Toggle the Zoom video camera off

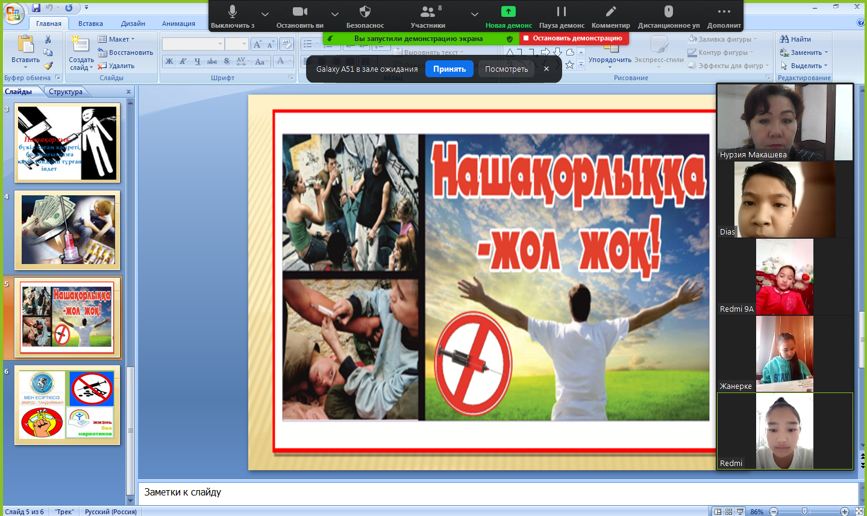[299, 12]
